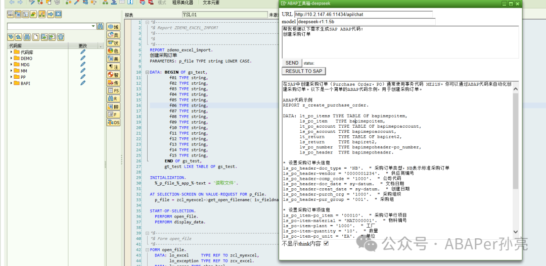
Task: Expand the MM folder node
Action: click(x=11, y=71)
